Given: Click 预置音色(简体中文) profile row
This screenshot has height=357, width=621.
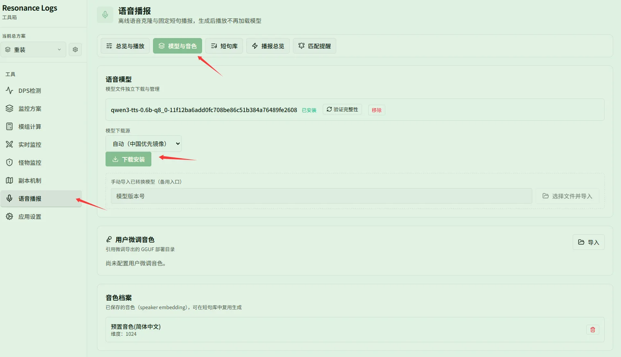Looking at the screenshot, I should [355, 330].
